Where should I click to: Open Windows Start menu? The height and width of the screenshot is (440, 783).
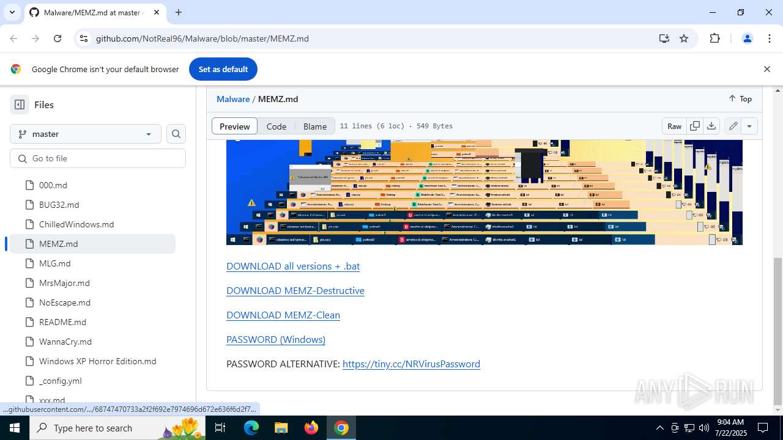coord(15,428)
